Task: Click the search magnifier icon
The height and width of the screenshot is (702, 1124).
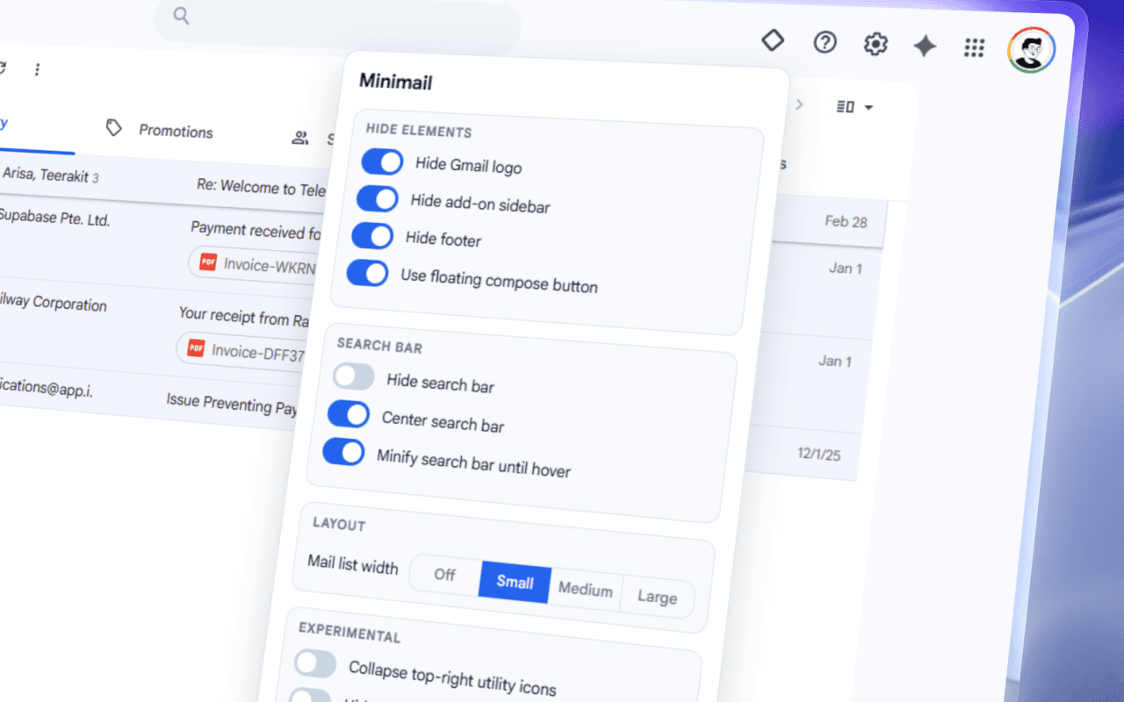Action: pos(182,15)
